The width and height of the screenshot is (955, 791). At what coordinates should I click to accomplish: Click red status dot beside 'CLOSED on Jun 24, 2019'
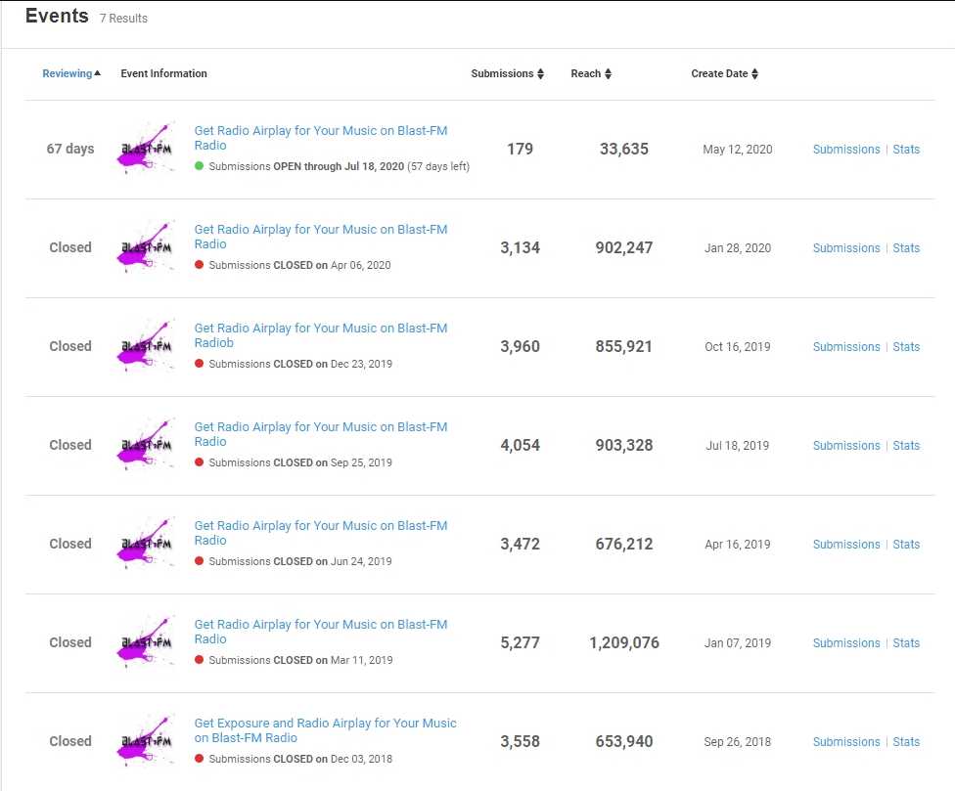tap(199, 560)
